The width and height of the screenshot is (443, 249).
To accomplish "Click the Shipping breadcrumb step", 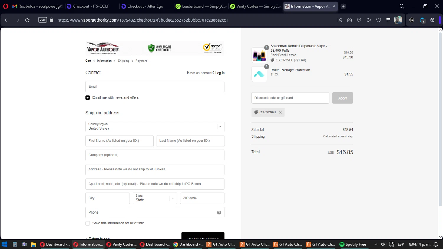I will [x=123, y=61].
